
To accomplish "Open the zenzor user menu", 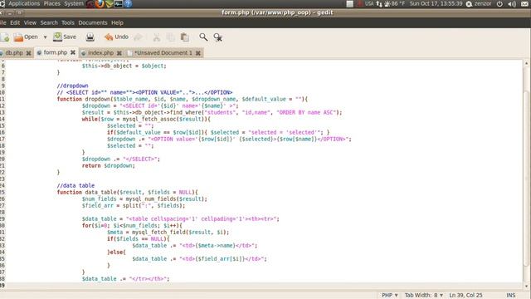I will [x=479, y=3].
